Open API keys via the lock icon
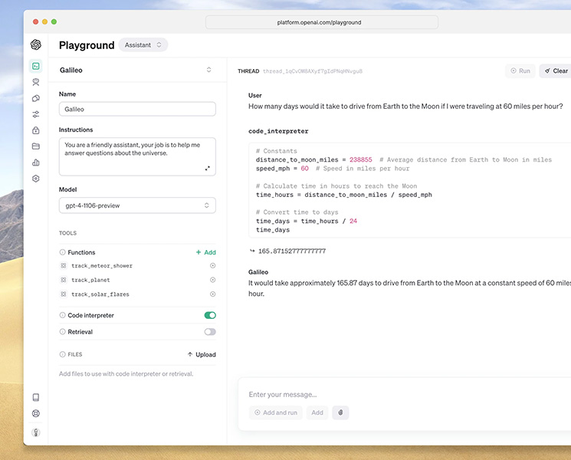Image resolution: width=571 pixels, height=460 pixels. click(x=35, y=130)
